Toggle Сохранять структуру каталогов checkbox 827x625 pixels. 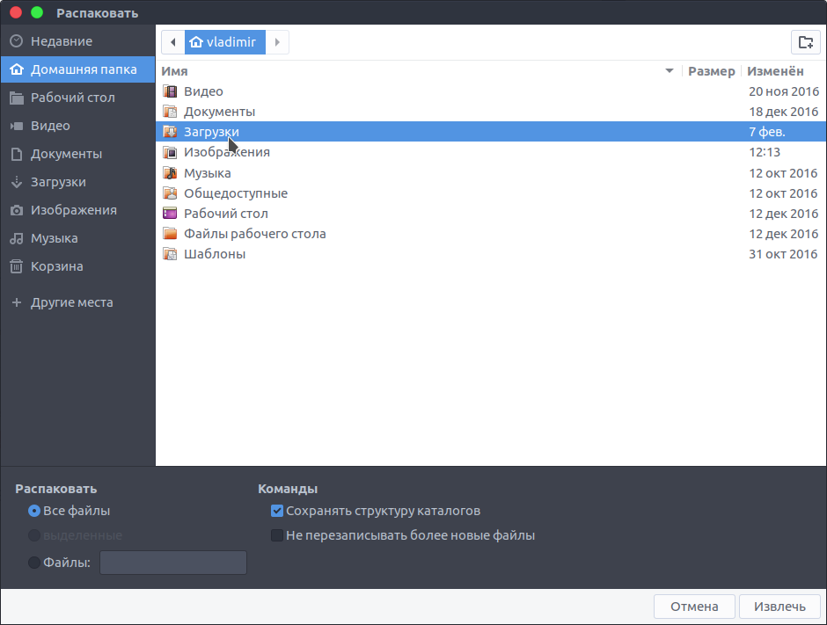coord(277,511)
